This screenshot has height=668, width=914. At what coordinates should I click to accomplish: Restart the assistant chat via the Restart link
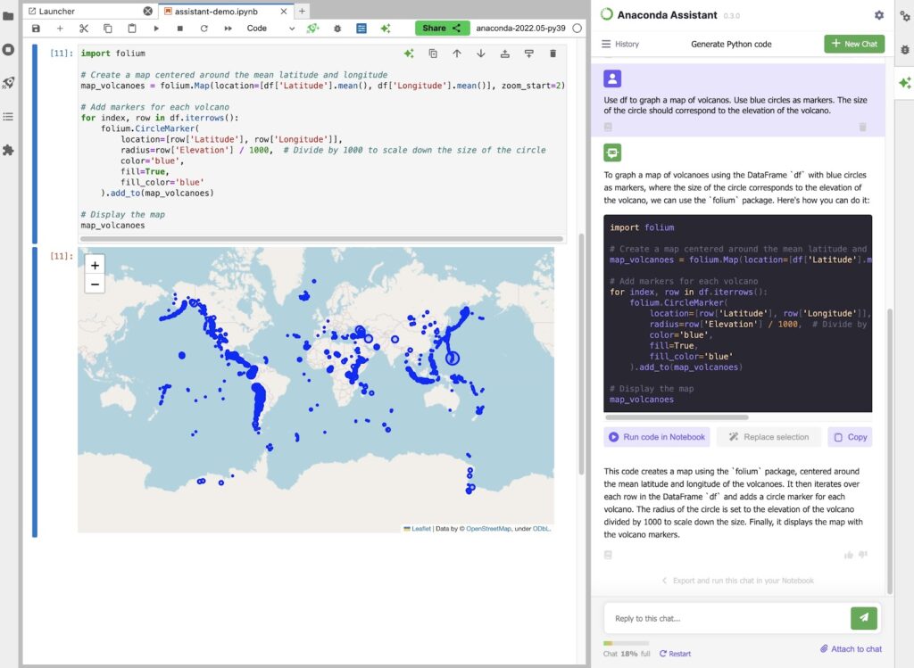[675, 653]
